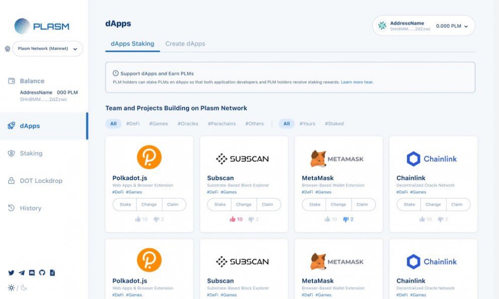
Task: Filter projects by #Oracles
Action: (188, 124)
